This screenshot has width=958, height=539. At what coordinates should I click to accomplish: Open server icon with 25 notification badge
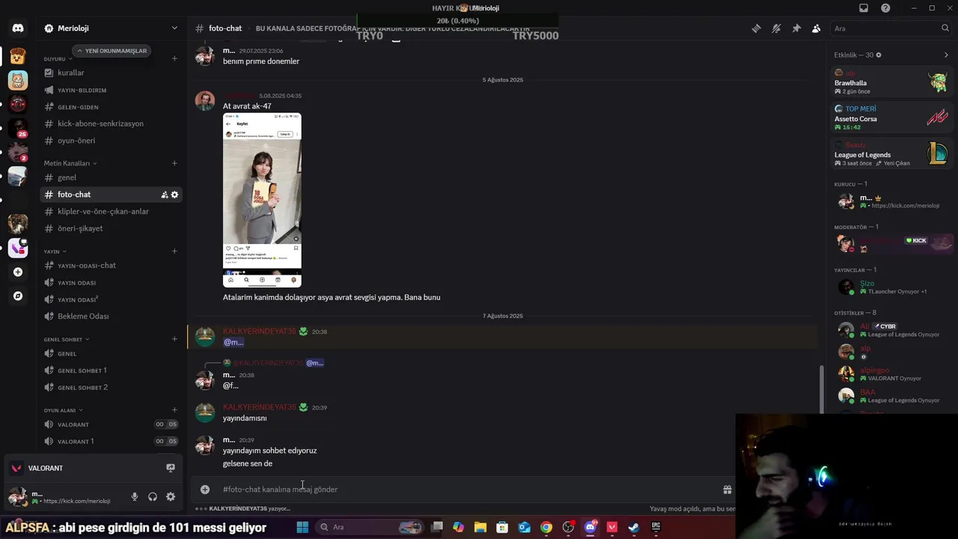18,128
